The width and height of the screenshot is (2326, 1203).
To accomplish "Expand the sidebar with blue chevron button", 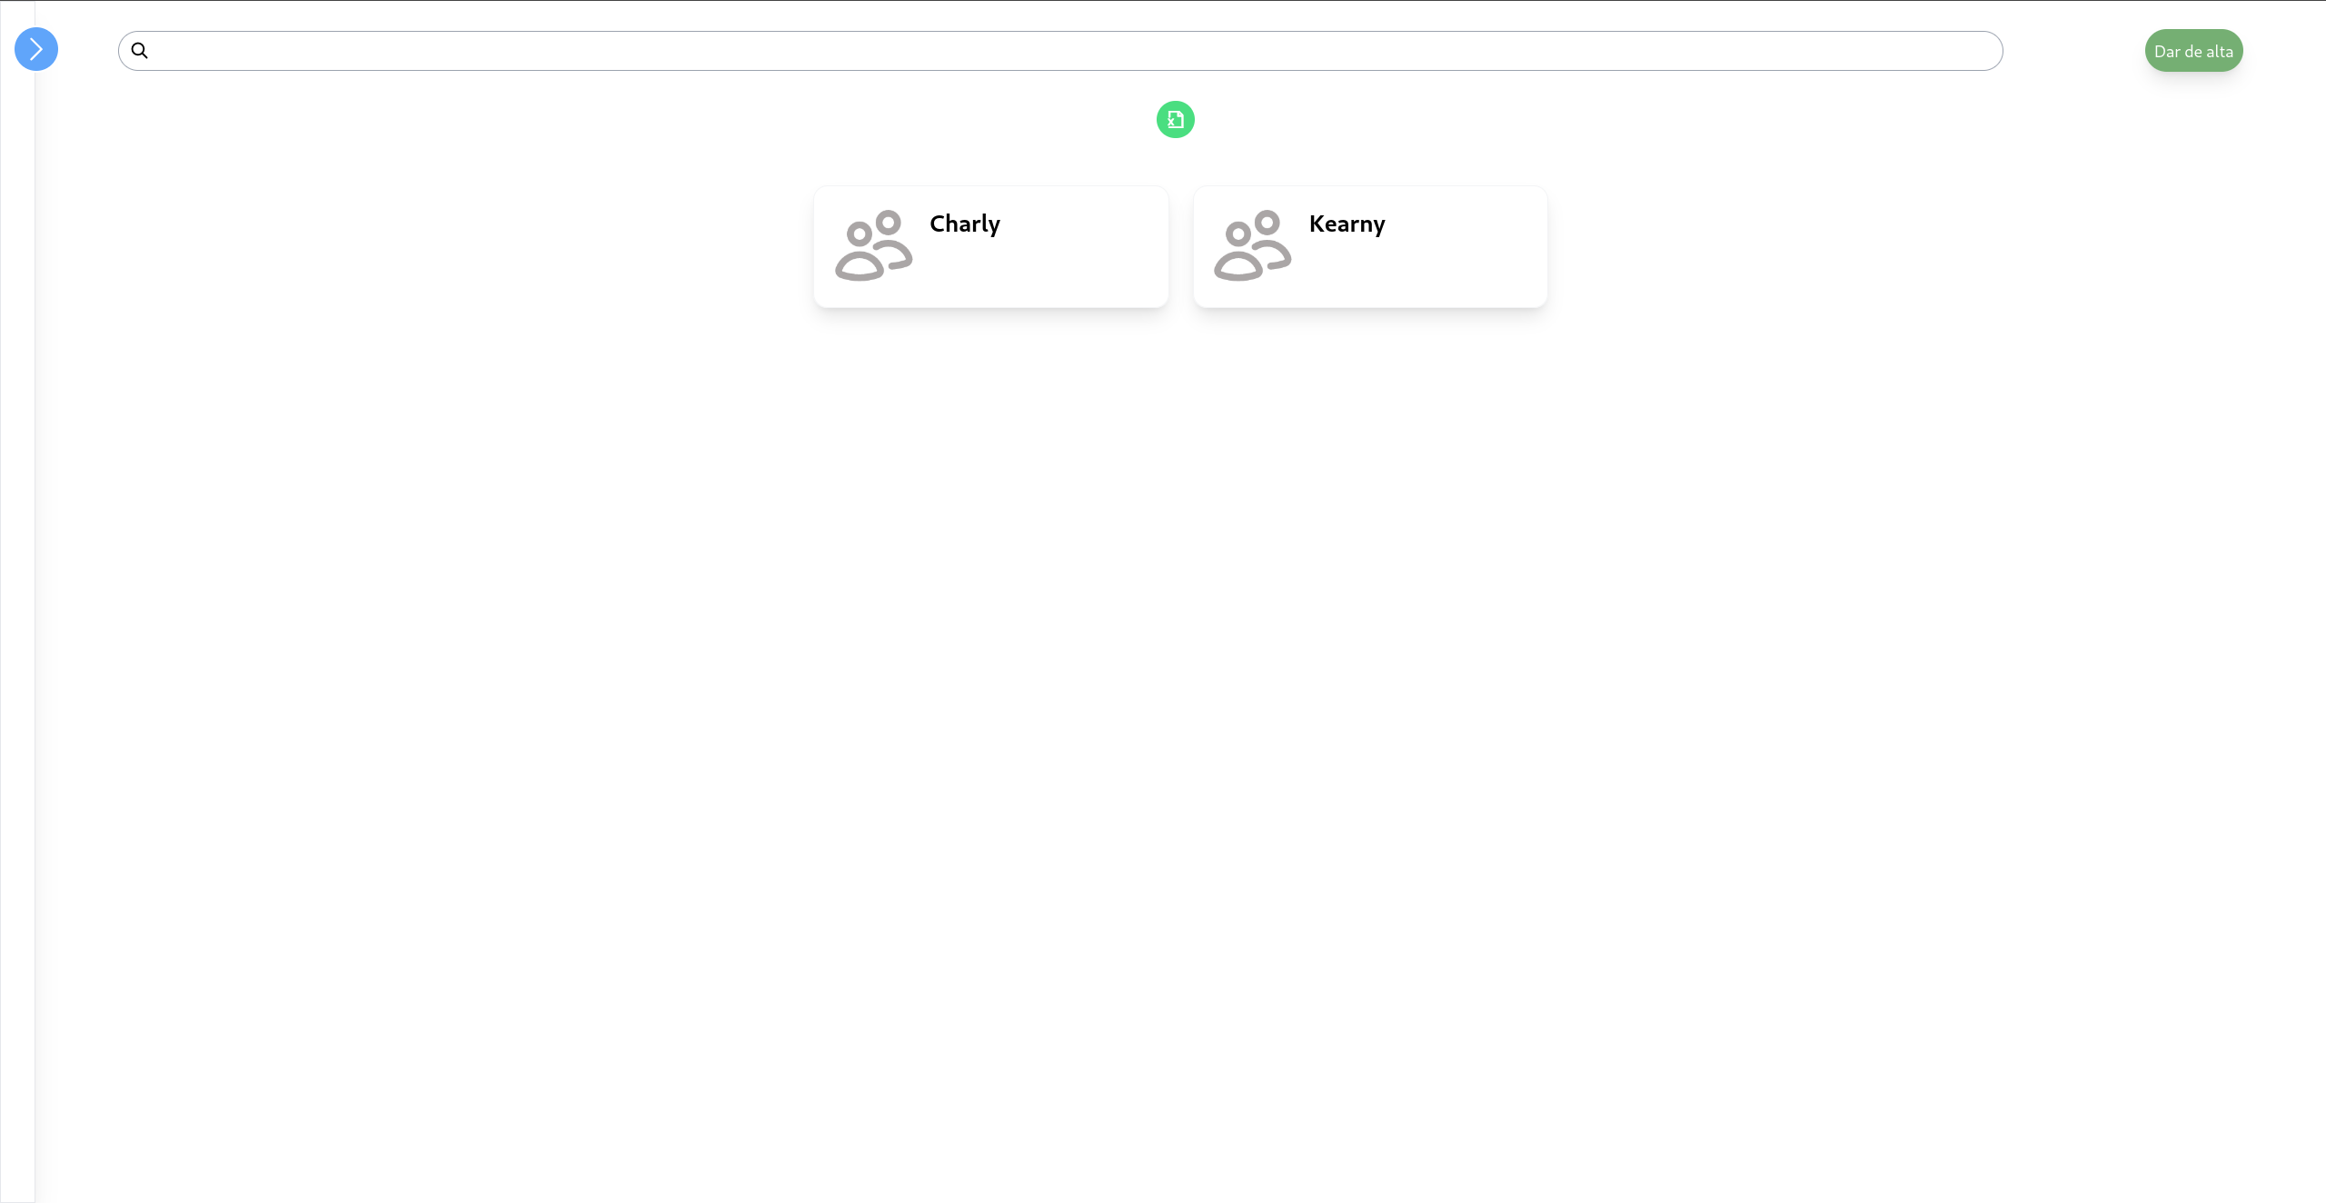I will (36, 49).
